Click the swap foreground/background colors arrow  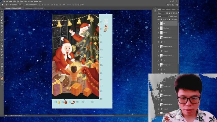(3, 75)
